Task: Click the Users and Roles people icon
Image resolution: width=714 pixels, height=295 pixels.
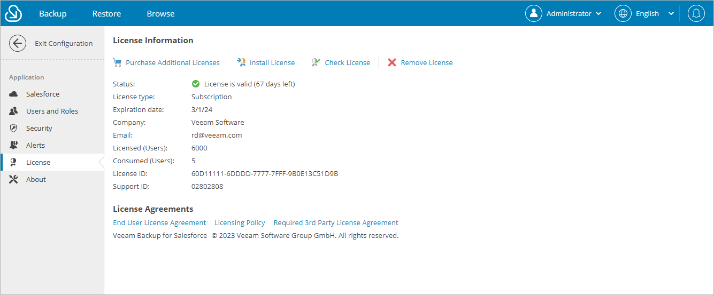Action: tap(14, 111)
